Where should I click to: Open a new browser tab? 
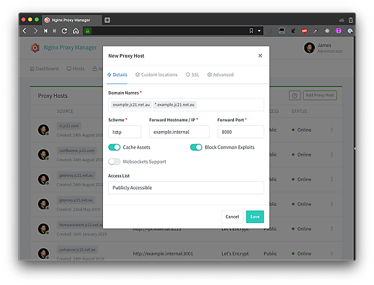(108, 20)
